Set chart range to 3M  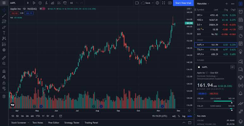click(x=27, y=116)
